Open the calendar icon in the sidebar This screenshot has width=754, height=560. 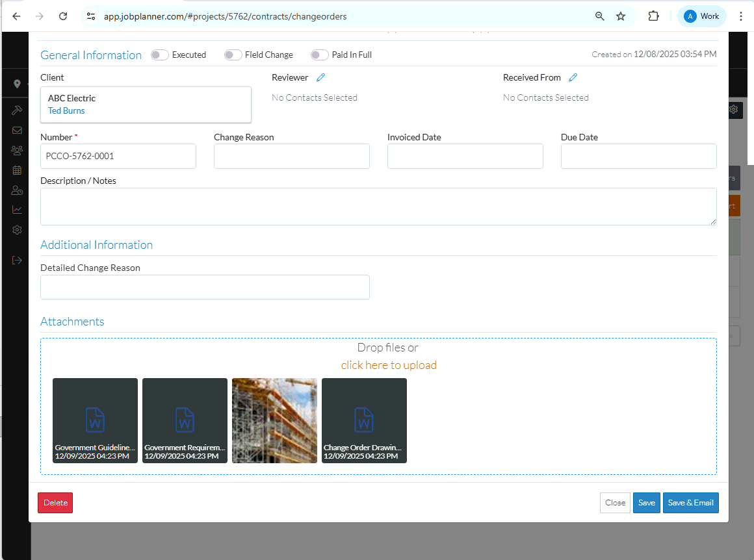click(x=17, y=170)
